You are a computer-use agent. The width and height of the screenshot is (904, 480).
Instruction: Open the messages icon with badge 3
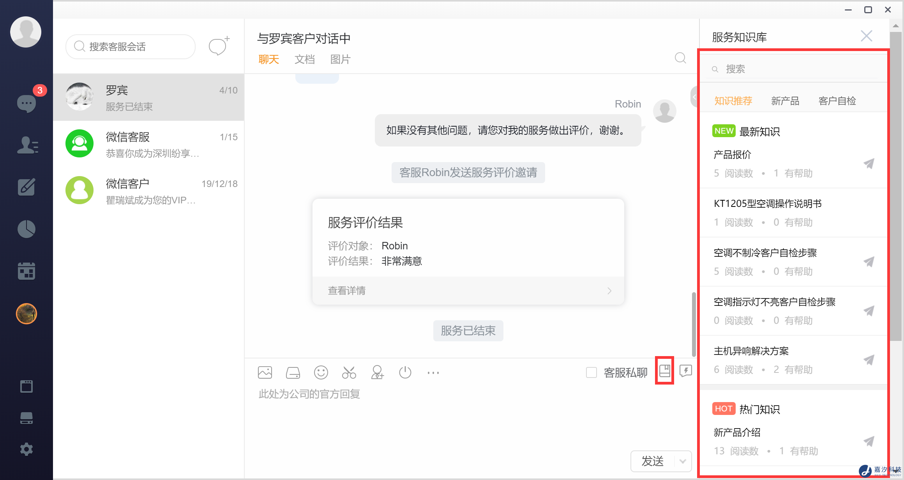pos(26,104)
